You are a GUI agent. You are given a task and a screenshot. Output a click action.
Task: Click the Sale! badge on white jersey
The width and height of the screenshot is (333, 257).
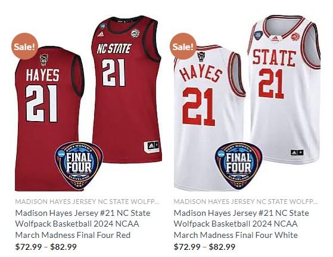(183, 46)
